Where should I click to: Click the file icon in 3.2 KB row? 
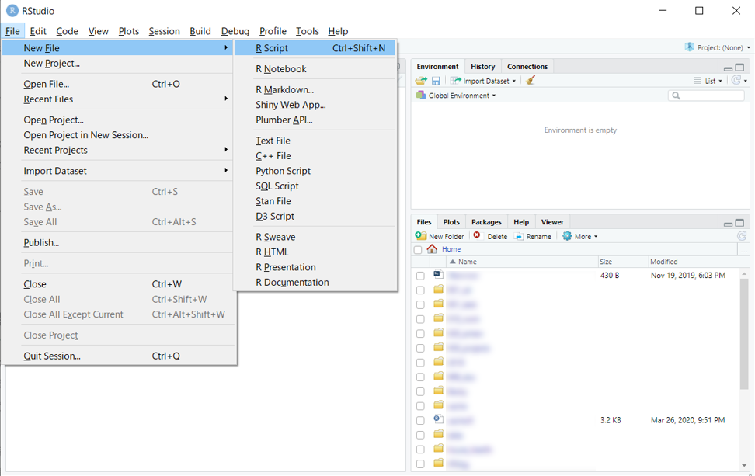click(437, 419)
